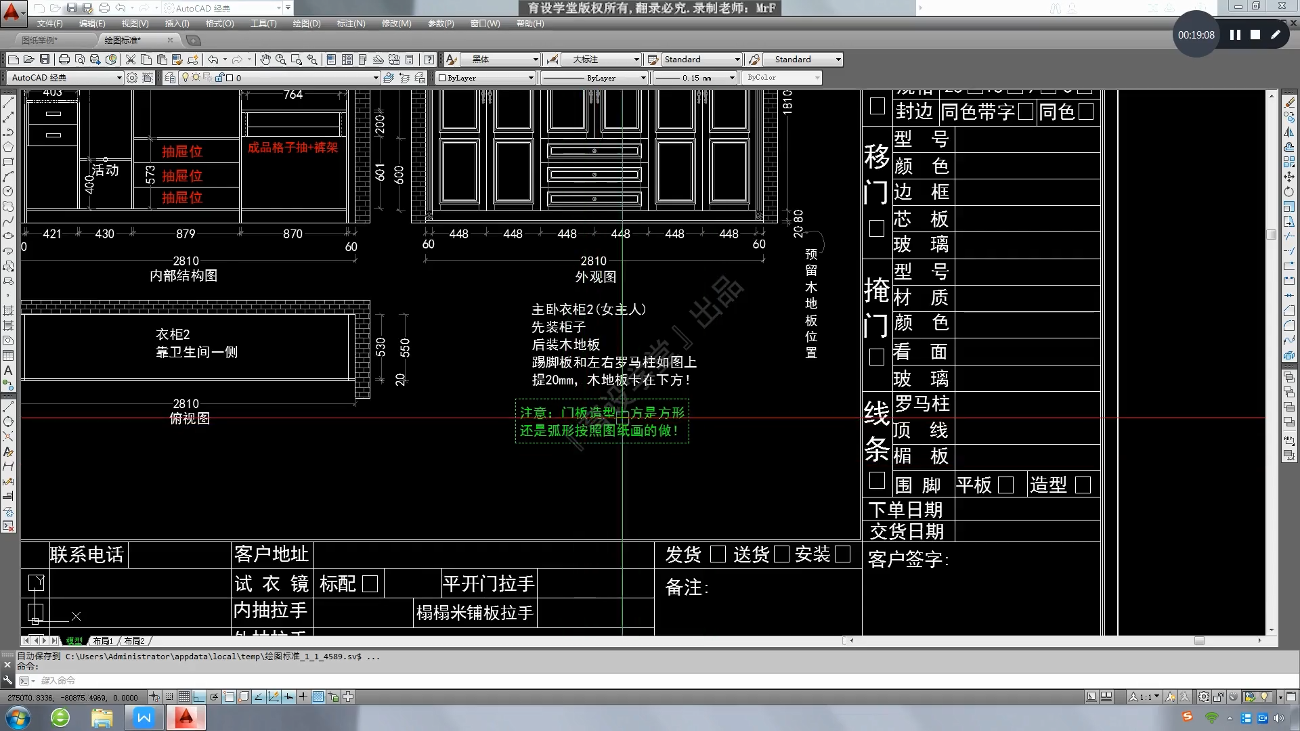
Task: Open the 编辑(E) menu
Action: 92,23
